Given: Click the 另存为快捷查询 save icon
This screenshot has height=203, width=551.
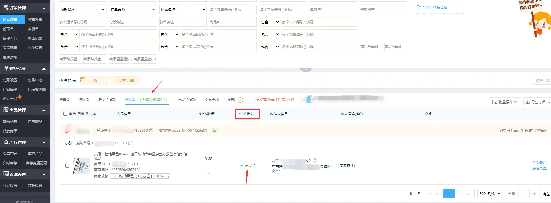Looking at the screenshot, I should pos(418,7).
